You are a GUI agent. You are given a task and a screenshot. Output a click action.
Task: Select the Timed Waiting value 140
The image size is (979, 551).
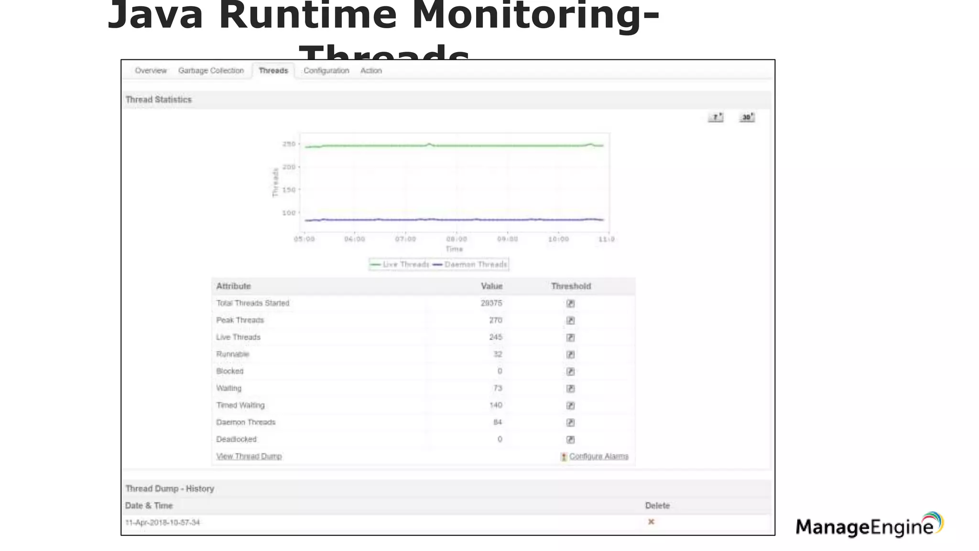(x=496, y=405)
